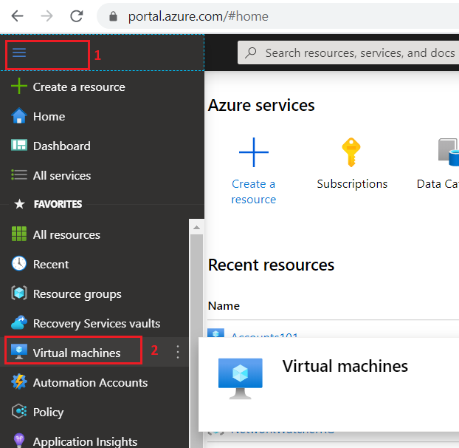Screen dimensions: 459x448
Task: Click the All resources grid icon
Action: 19,234
